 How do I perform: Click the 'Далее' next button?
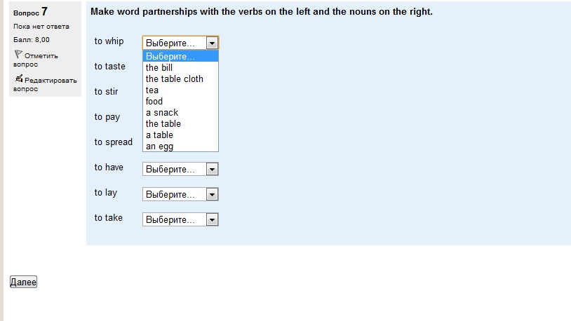click(x=23, y=282)
